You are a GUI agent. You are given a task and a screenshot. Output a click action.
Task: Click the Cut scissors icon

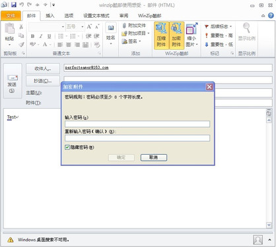coord(21,27)
